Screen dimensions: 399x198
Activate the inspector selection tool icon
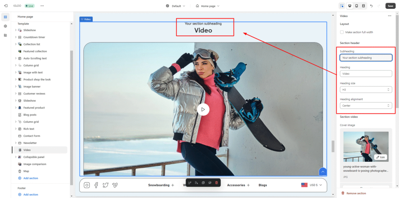point(342,6)
